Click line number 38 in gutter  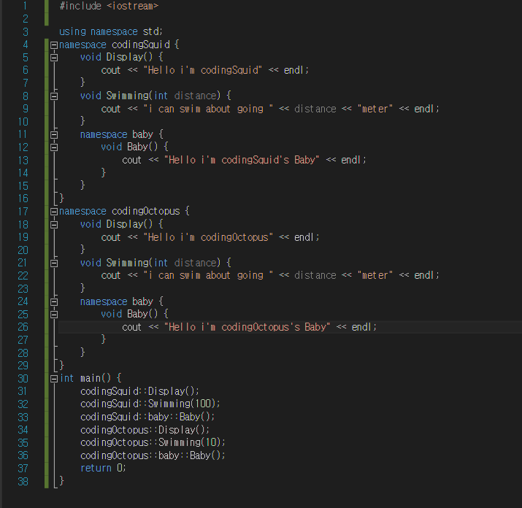tap(23, 482)
